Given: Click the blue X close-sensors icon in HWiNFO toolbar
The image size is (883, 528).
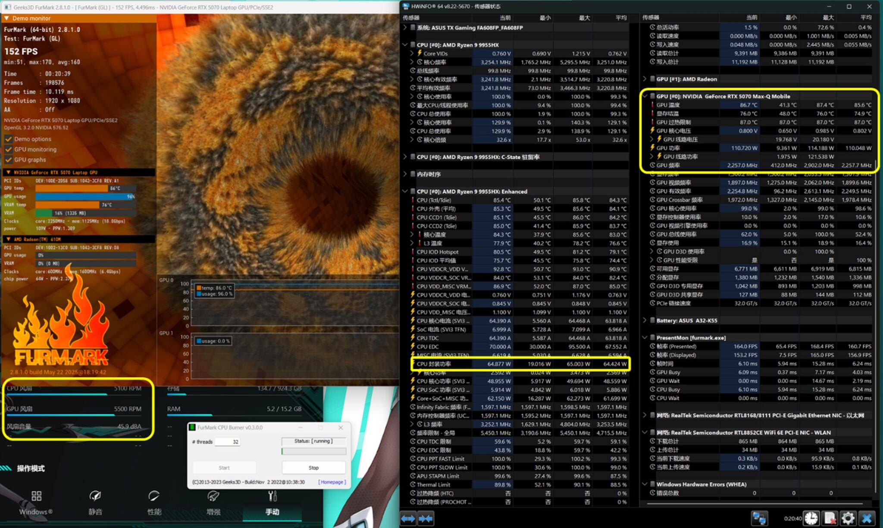Looking at the screenshot, I should 867,518.
